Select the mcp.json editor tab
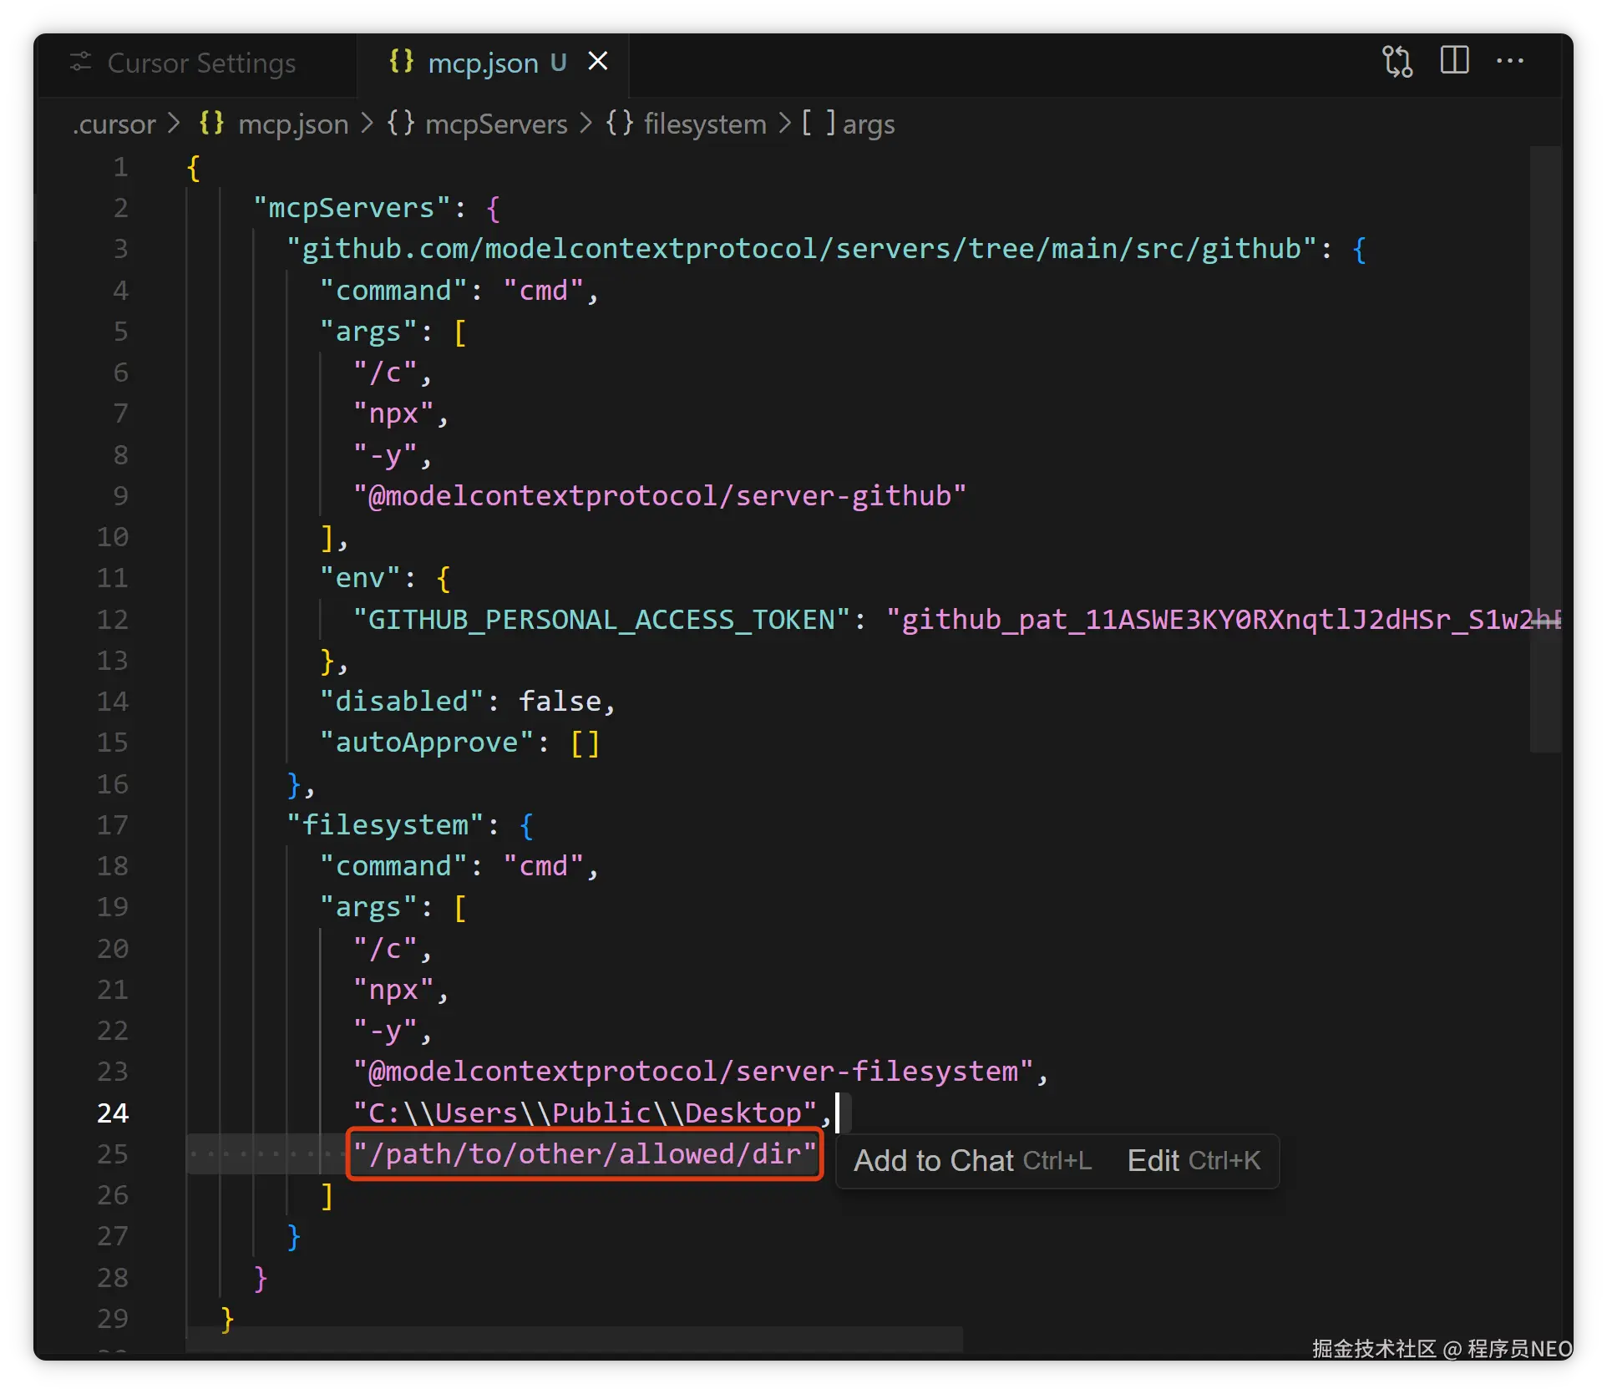 [x=483, y=63]
